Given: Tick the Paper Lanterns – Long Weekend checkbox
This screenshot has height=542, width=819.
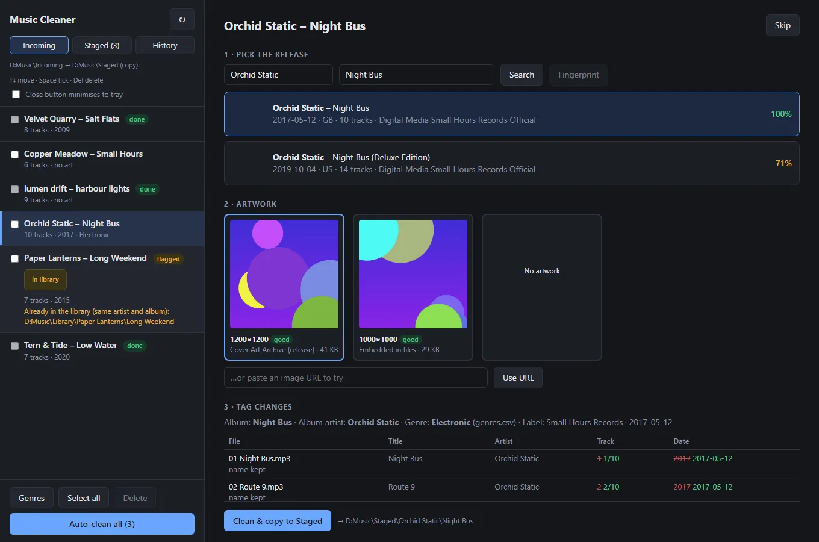Looking at the screenshot, I should (14, 258).
